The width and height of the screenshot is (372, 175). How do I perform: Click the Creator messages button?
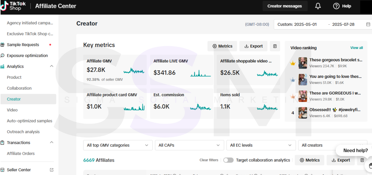coord(285,6)
